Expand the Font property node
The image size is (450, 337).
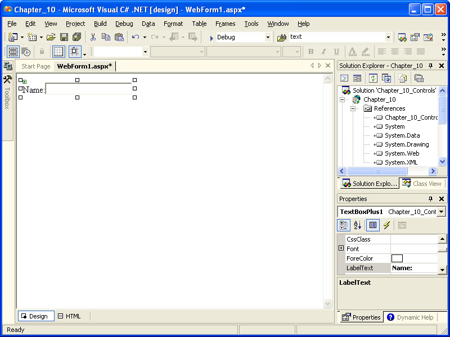[341, 248]
